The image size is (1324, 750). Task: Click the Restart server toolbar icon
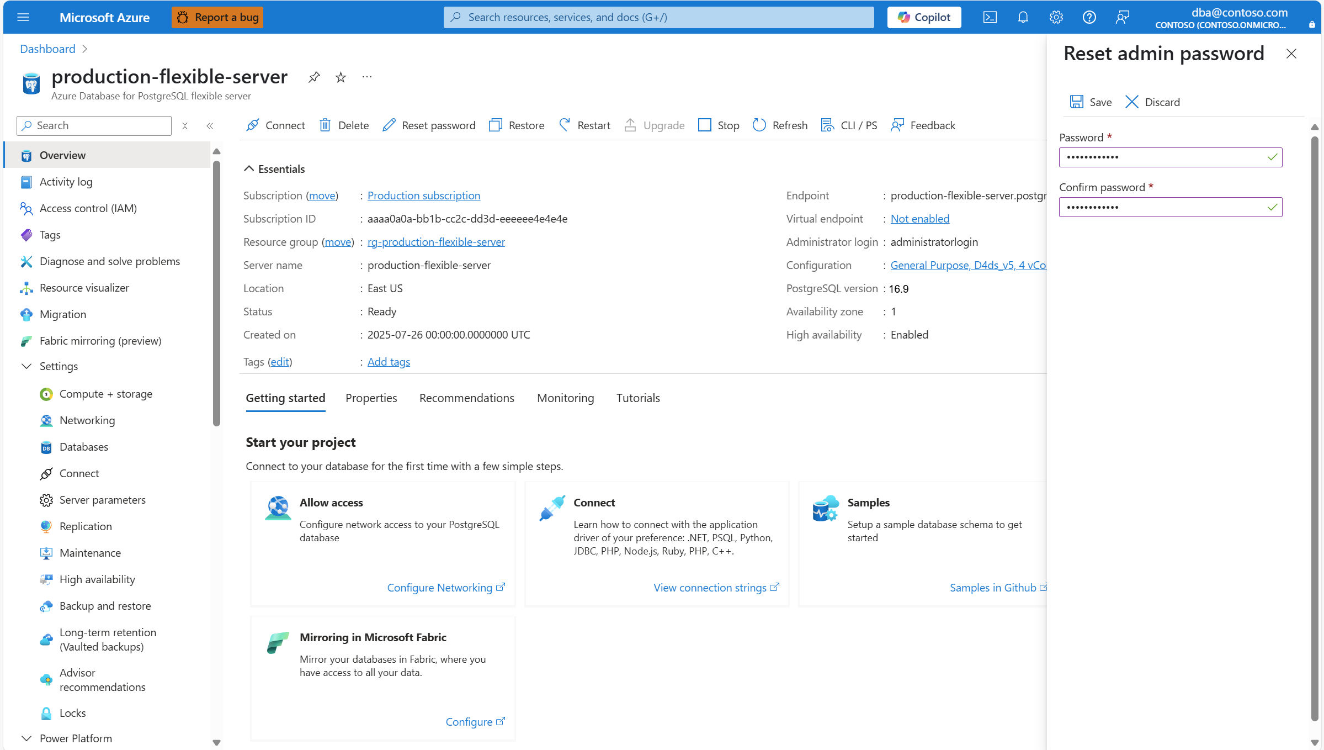click(565, 125)
